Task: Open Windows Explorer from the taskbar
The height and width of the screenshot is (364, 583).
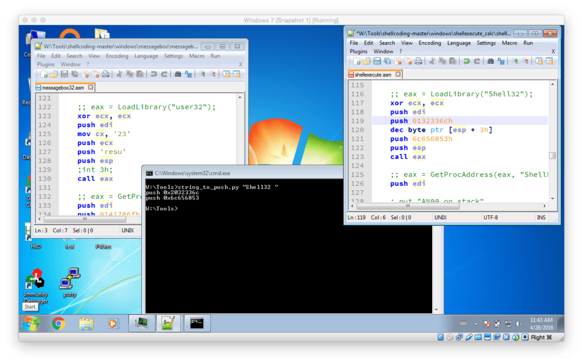Action: (86, 324)
